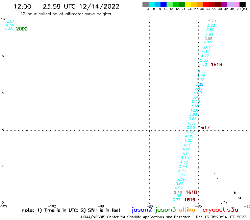Click the '5.49' wave height value
250x220 pixels.
199,88
